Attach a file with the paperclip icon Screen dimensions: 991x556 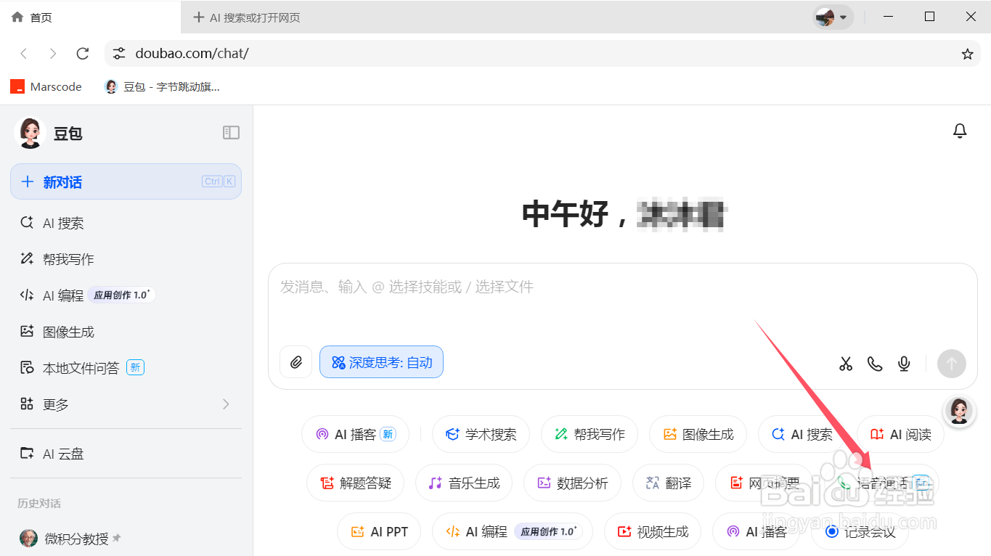295,362
